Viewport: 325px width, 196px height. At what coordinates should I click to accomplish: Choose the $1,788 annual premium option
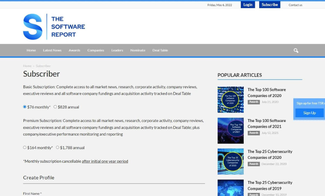58,147
